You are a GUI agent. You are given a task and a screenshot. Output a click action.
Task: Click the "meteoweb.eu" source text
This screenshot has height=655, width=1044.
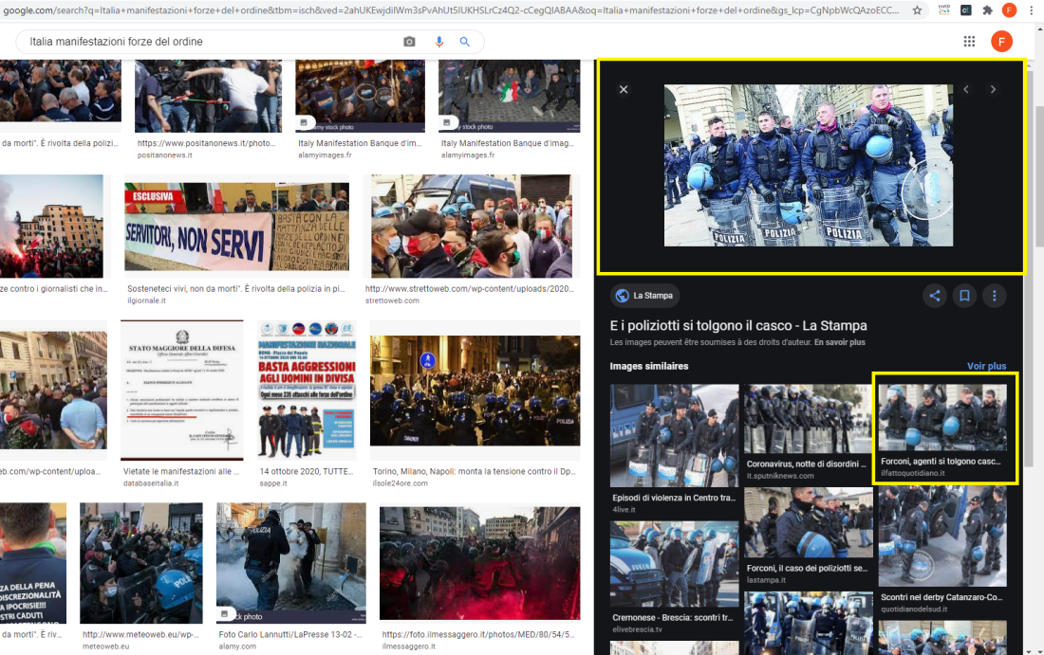pos(106,646)
